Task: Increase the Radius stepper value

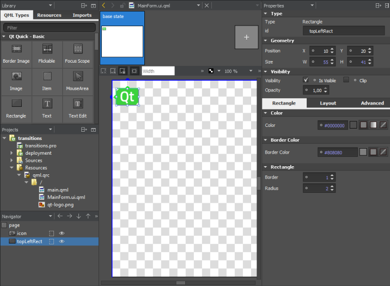Action: (332, 186)
